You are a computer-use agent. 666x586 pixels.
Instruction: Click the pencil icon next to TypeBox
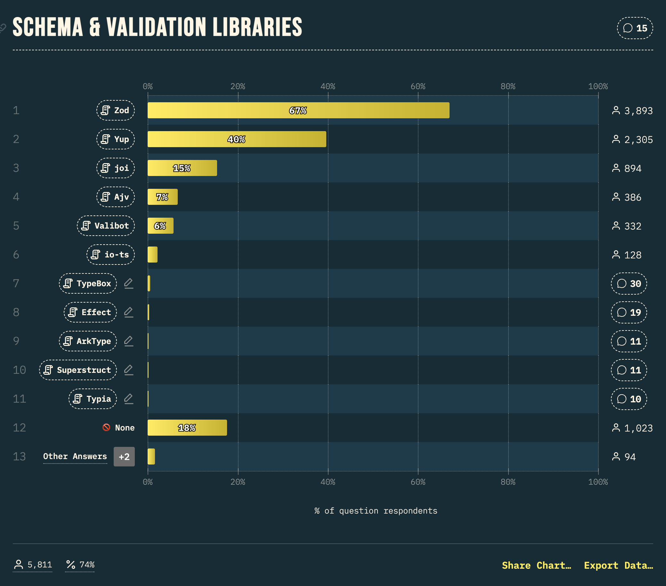pos(129,283)
